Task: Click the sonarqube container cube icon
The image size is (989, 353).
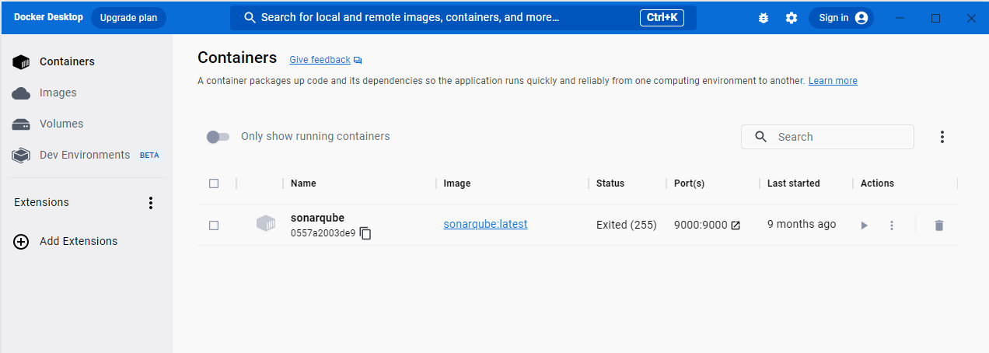Action: click(x=266, y=224)
